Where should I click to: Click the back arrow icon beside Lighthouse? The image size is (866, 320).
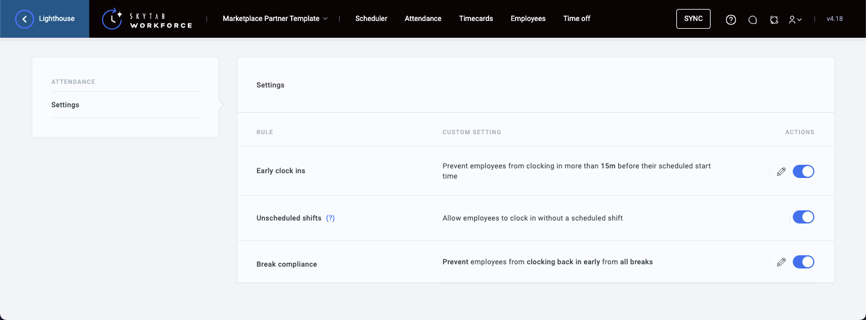tap(25, 19)
